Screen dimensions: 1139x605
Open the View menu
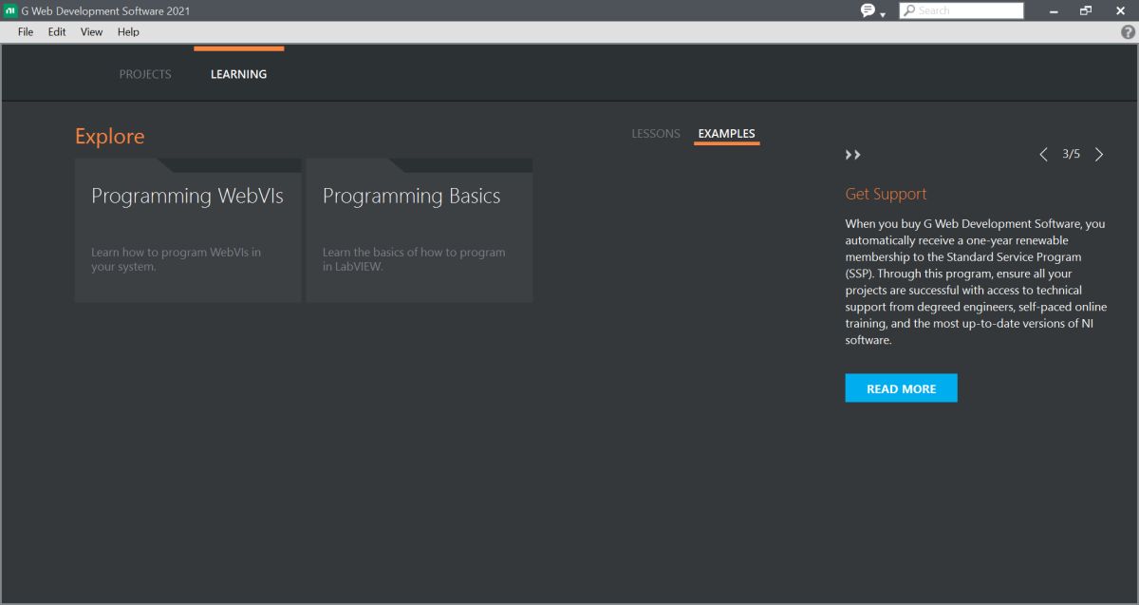pos(91,31)
